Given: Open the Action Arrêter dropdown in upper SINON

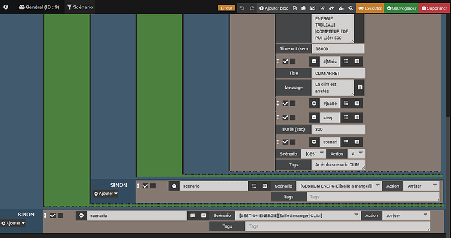Looking at the screenshot, I should 422,186.
